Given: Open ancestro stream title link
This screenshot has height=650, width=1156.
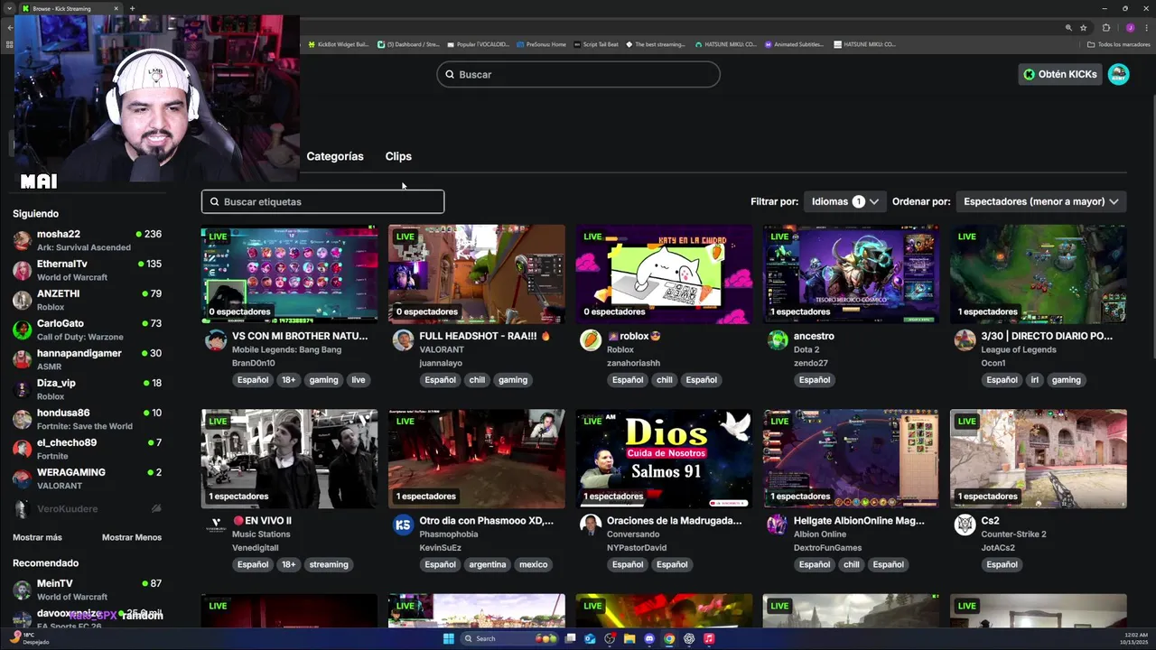Looking at the screenshot, I should (814, 336).
